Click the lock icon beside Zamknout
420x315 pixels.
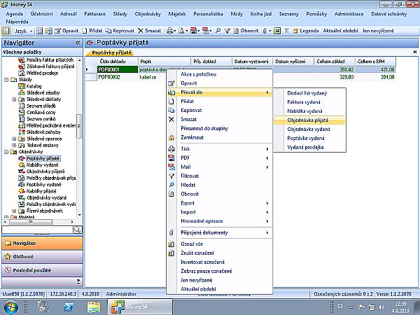tap(171, 138)
